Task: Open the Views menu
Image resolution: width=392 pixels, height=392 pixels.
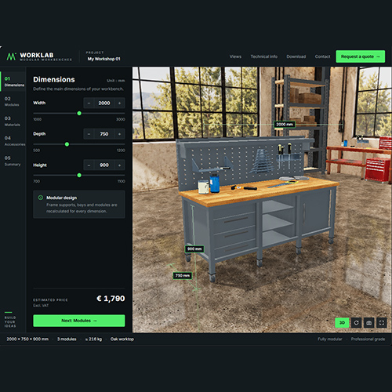Action: click(235, 56)
